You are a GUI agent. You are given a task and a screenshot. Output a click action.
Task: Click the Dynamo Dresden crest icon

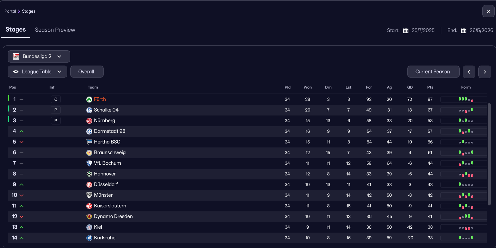89,216
